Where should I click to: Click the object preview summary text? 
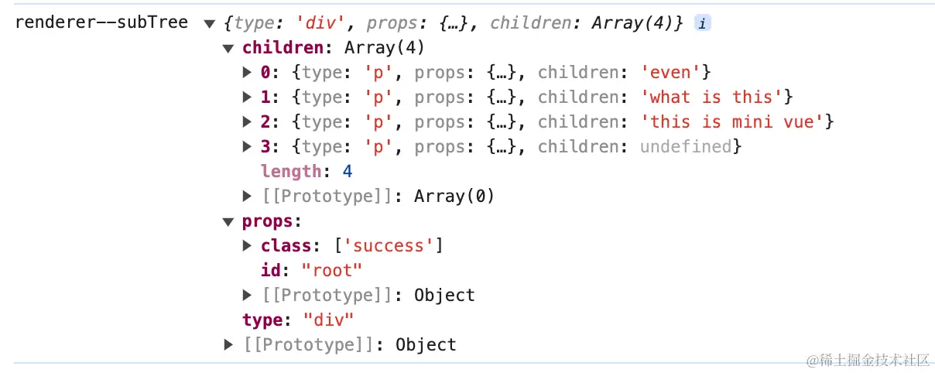pos(454,23)
